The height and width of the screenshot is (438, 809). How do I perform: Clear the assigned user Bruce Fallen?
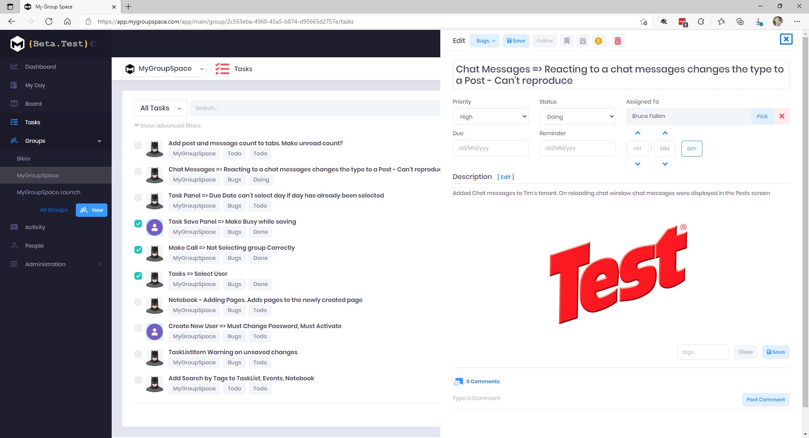tap(782, 116)
